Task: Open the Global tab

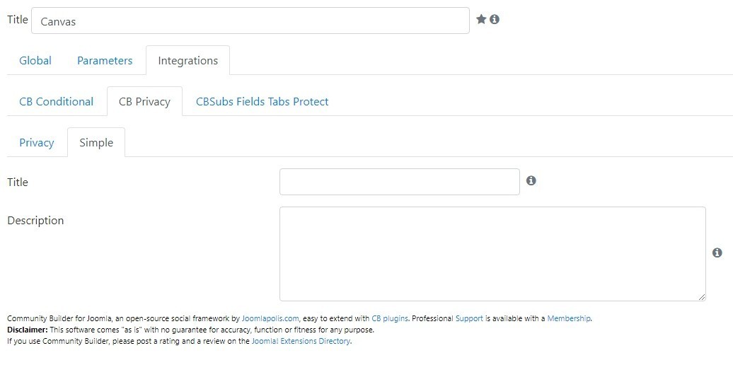Action: (x=35, y=60)
